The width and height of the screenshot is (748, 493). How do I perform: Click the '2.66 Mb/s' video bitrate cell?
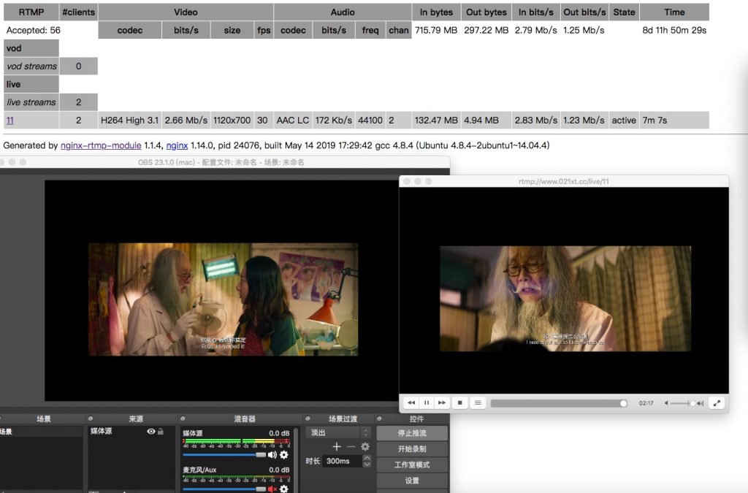pyautogui.click(x=186, y=121)
